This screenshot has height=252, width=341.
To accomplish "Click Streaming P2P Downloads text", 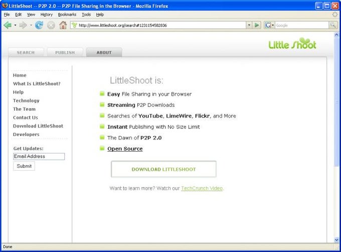I will (x=141, y=105).
